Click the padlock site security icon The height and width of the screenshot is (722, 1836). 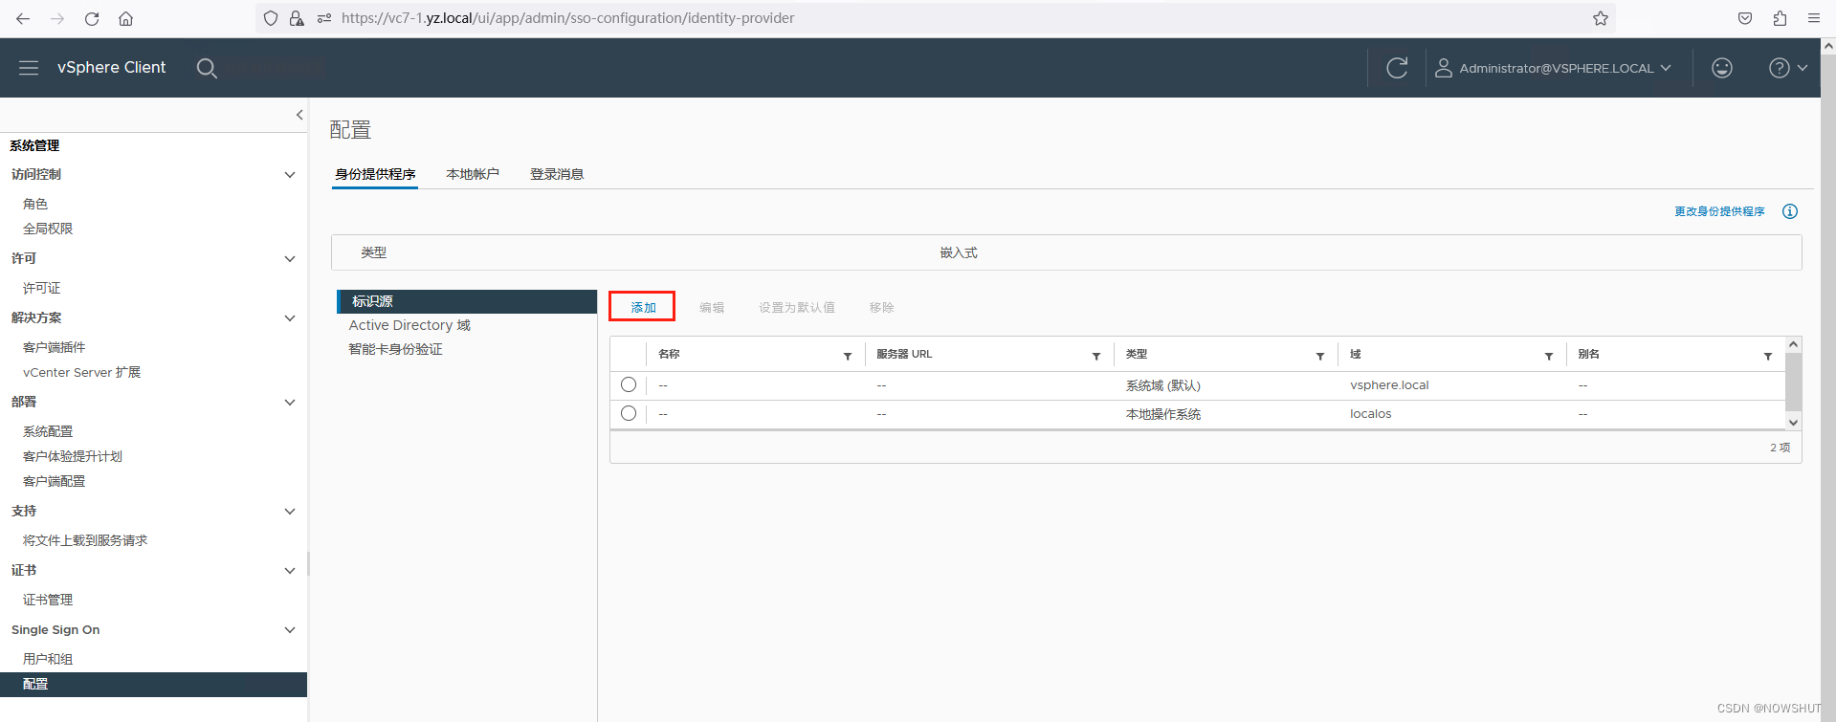point(297,18)
